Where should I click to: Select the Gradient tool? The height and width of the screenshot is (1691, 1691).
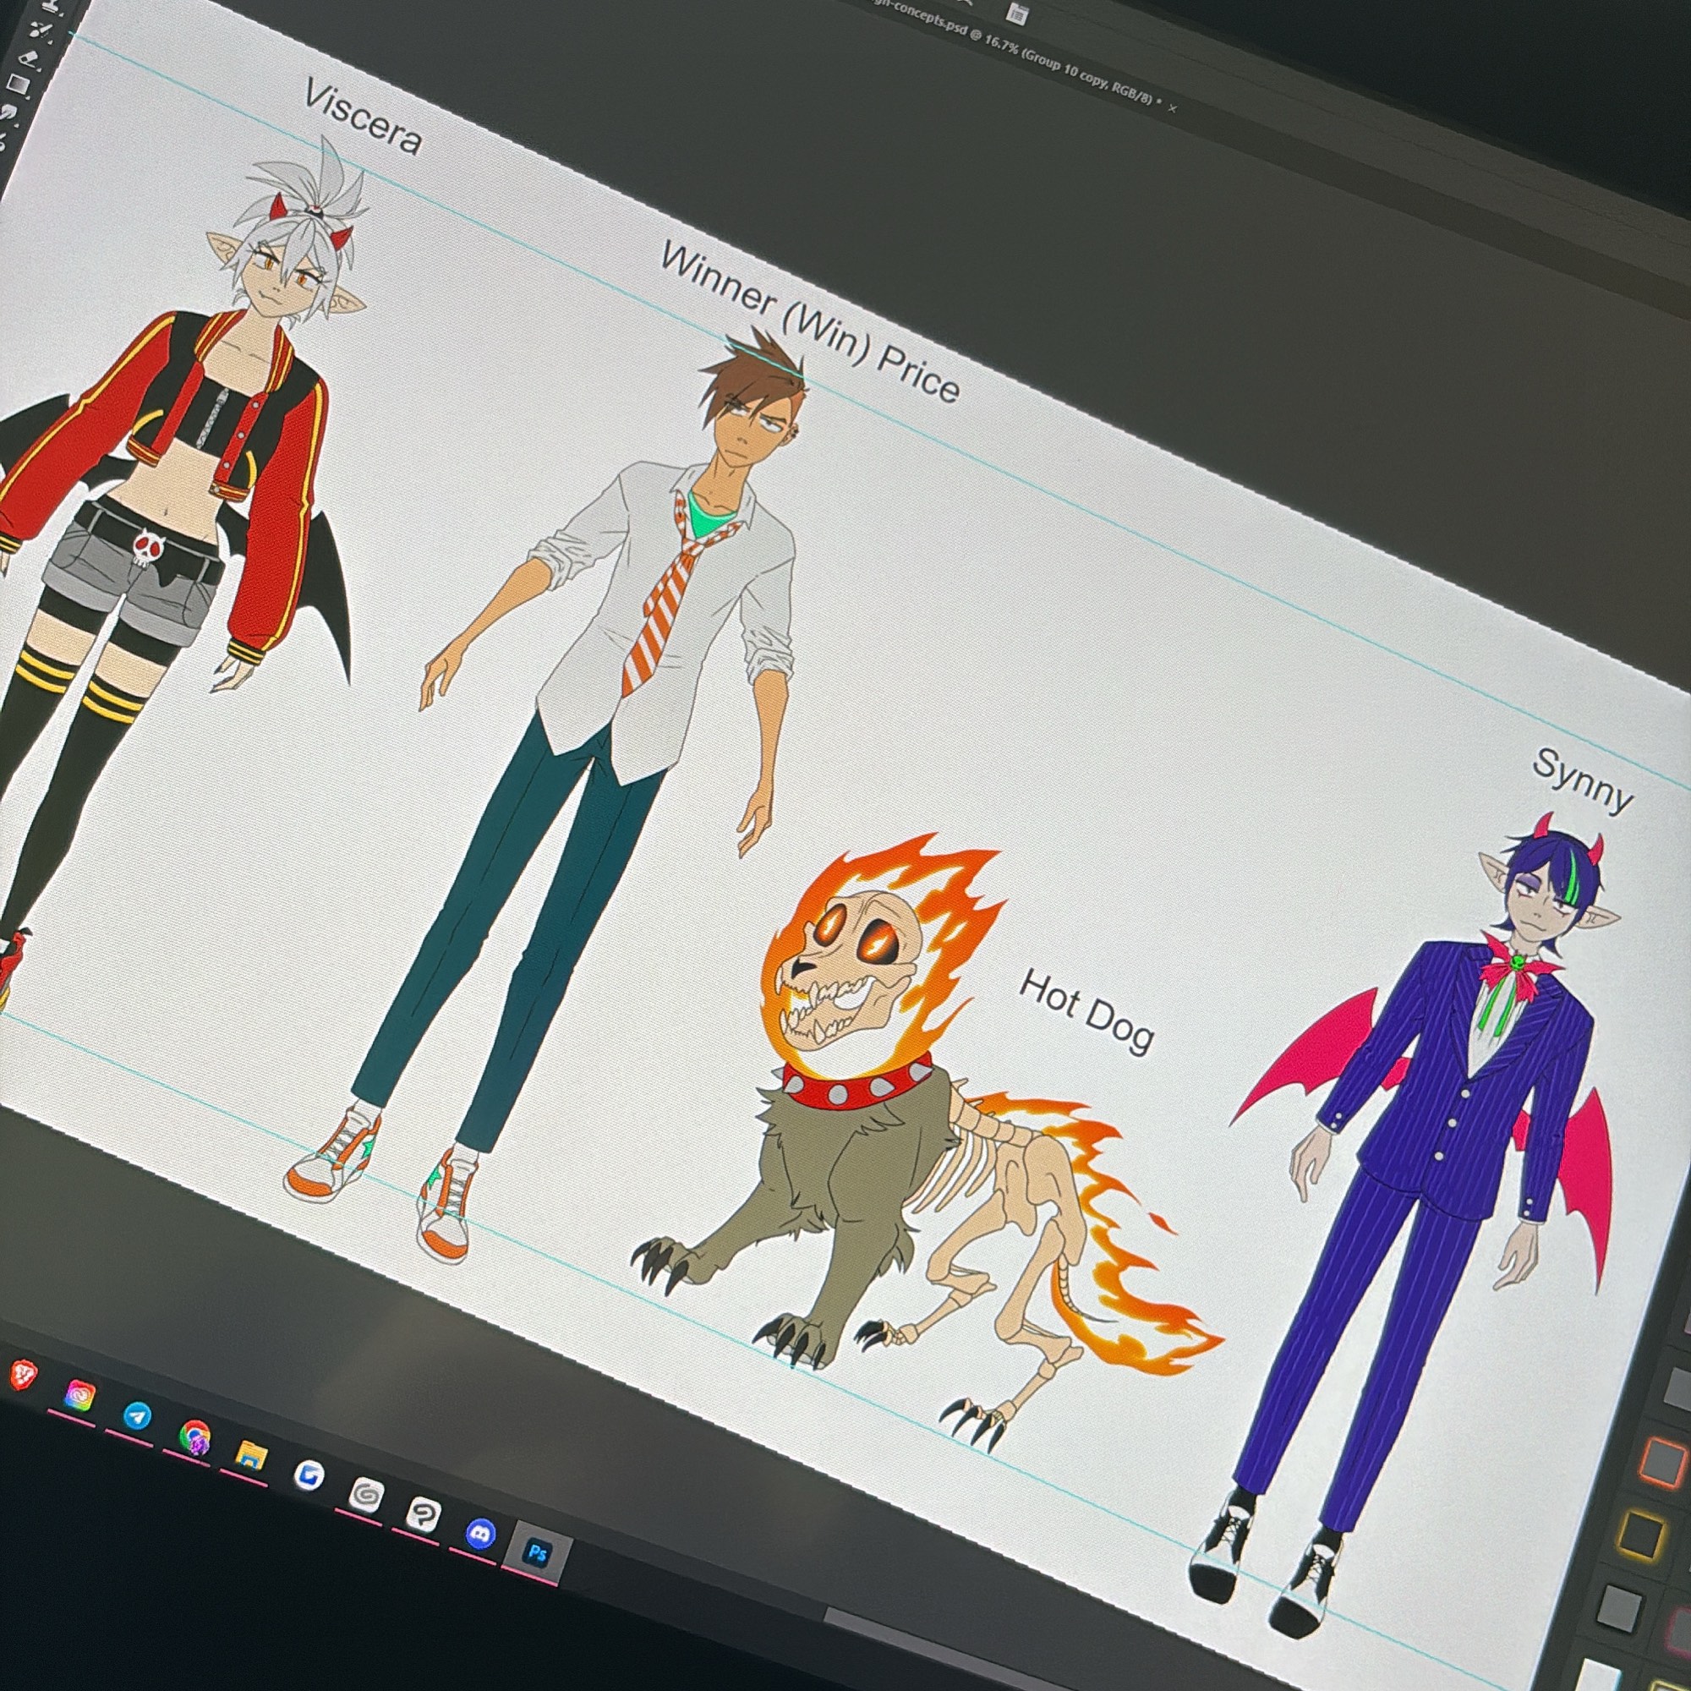pos(18,84)
